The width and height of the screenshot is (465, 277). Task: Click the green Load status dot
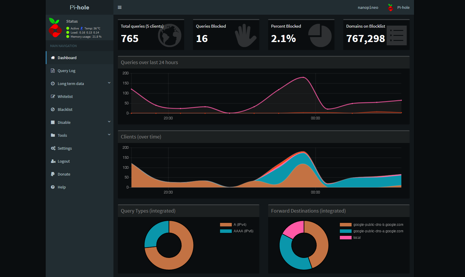[x=68, y=33]
